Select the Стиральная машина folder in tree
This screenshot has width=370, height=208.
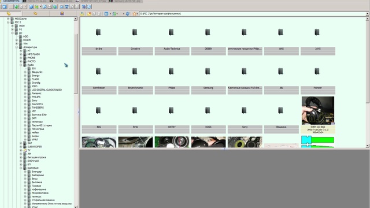click(x=43, y=200)
